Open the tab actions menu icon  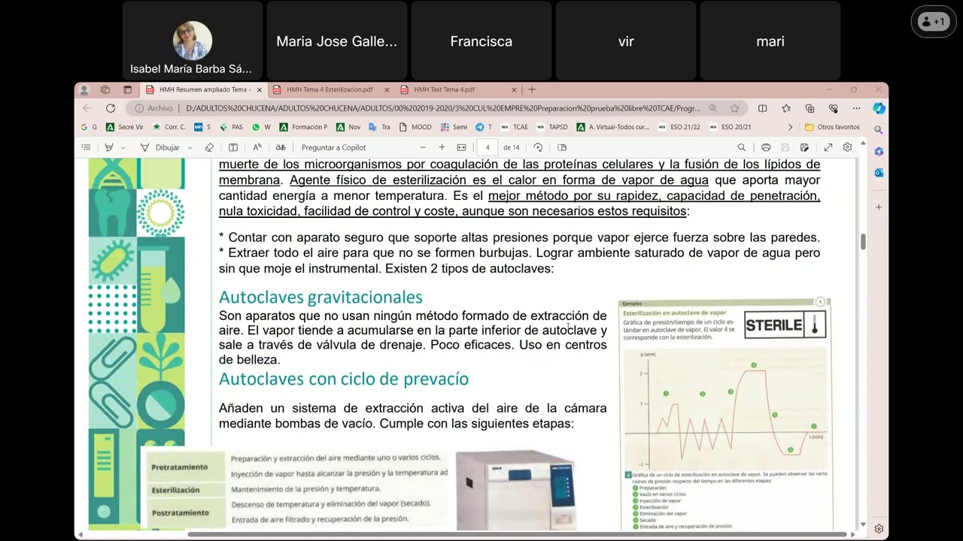click(x=127, y=89)
